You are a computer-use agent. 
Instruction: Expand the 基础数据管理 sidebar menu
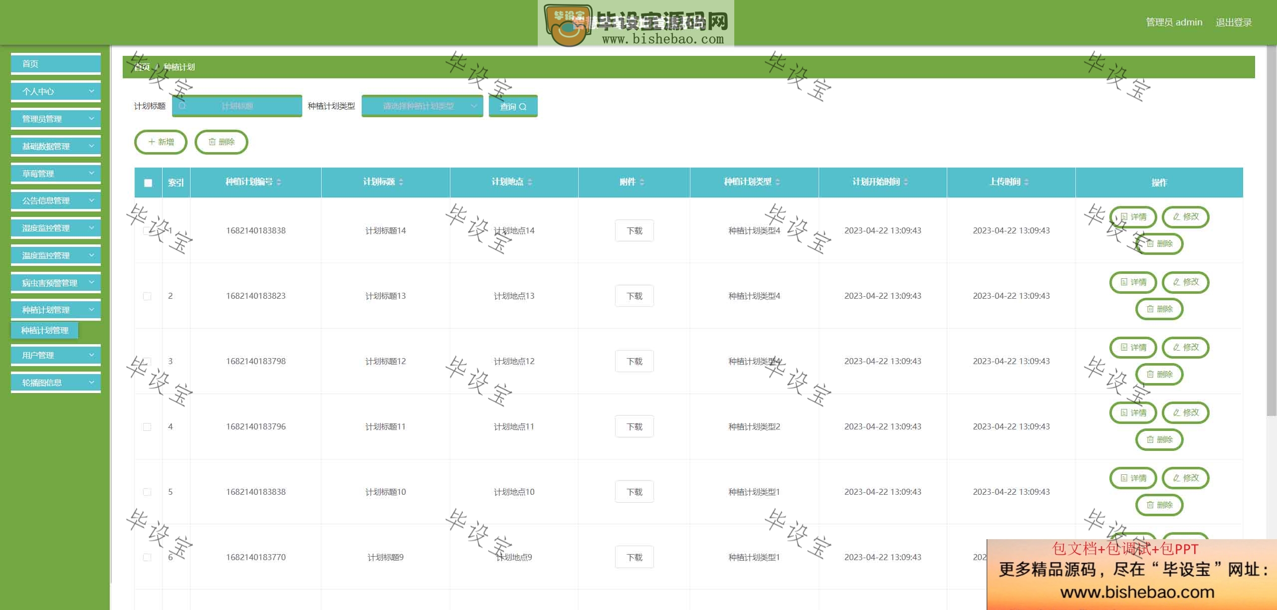(56, 146)
